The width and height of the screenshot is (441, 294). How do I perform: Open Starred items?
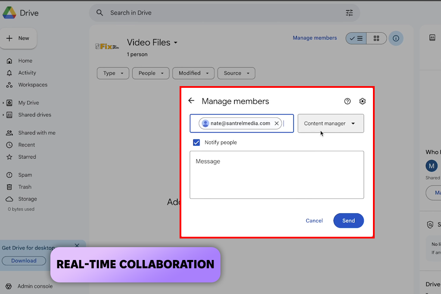tap(27, 157)
